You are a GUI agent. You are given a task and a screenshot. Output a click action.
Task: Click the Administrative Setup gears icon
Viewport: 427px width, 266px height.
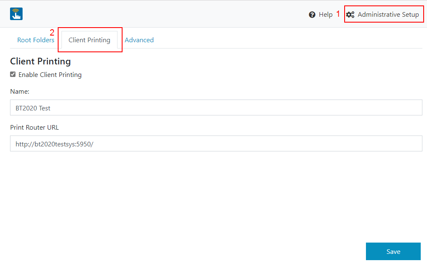350,15
